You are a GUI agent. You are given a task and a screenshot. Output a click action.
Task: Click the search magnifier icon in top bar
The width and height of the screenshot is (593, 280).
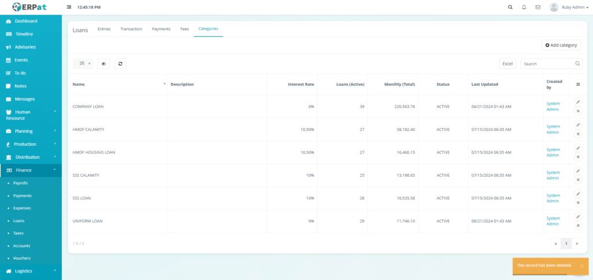pos(510,7)
